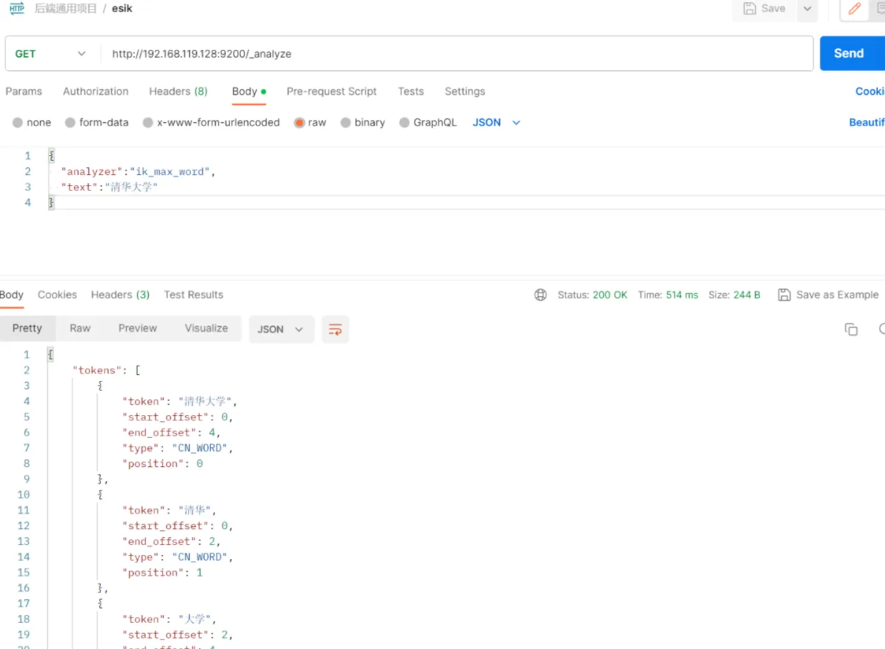Viewport: 885px width, 649px height.
Task: Click the "end_offset": 4 response line
Action: click(171, 433)
